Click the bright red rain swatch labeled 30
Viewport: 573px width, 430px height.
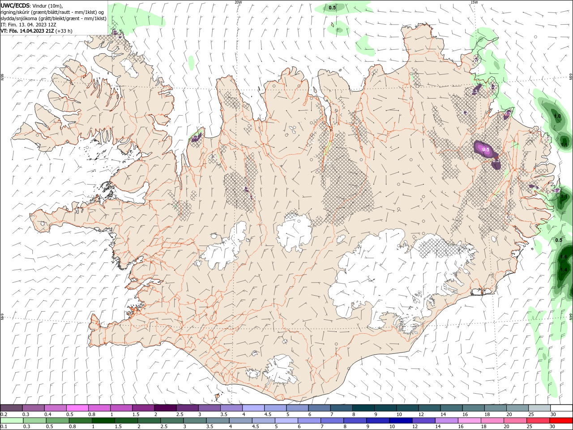click(560, 421)
